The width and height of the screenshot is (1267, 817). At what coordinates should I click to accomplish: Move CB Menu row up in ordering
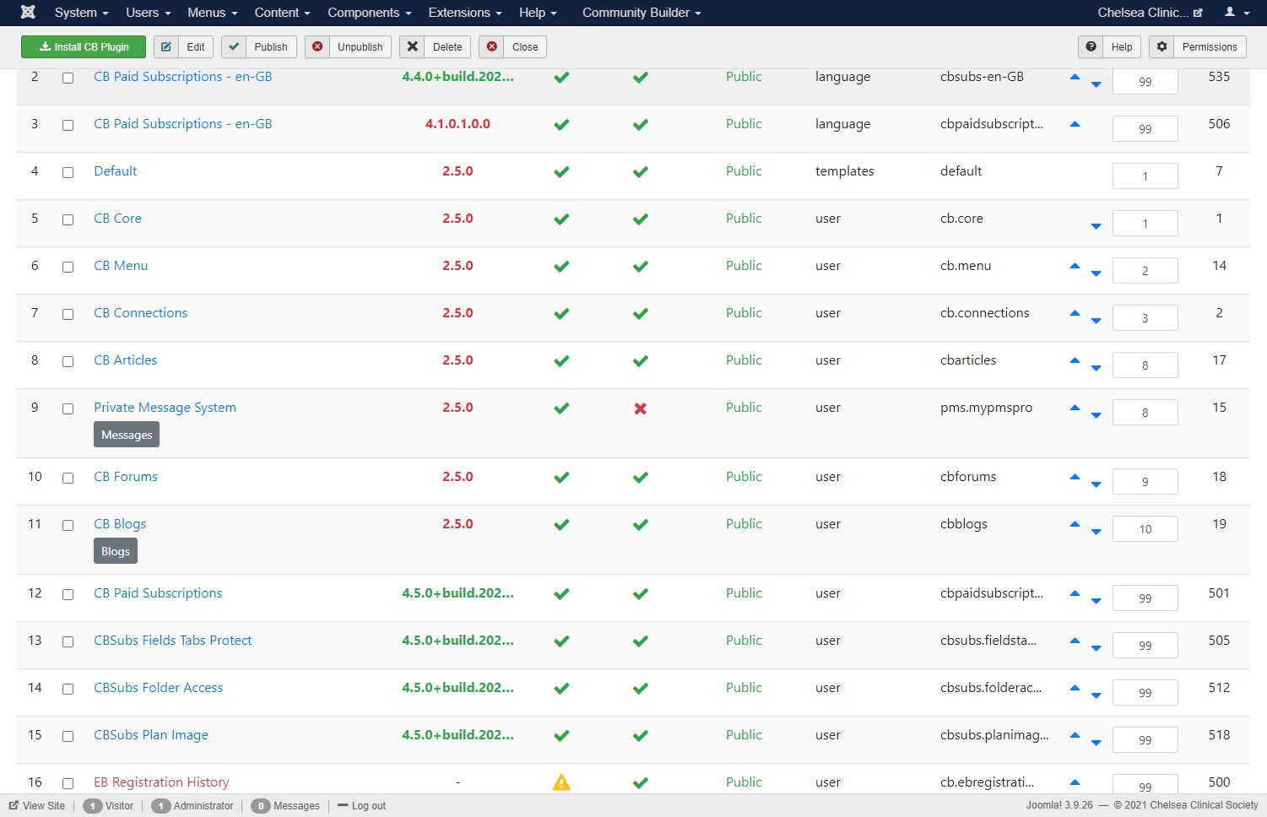1075,266
